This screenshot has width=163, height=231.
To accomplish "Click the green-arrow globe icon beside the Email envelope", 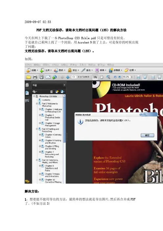I will coord(55,77).
